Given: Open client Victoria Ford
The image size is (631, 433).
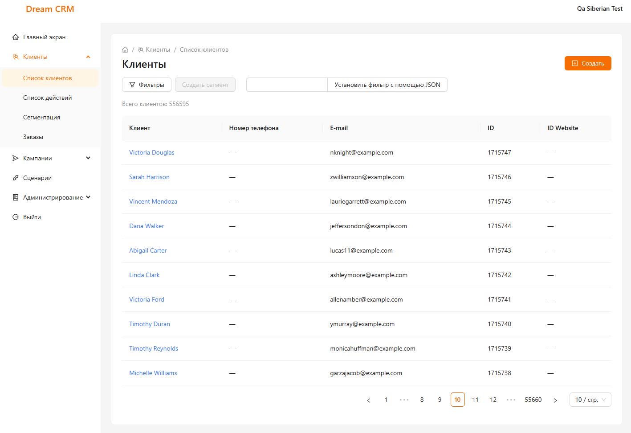Looking at the screenshot, I should coord(147,299).
